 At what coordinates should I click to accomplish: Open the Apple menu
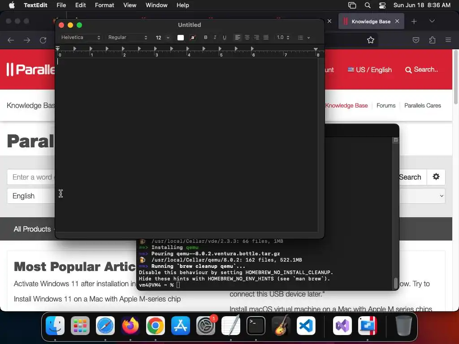tap(12, 5)
